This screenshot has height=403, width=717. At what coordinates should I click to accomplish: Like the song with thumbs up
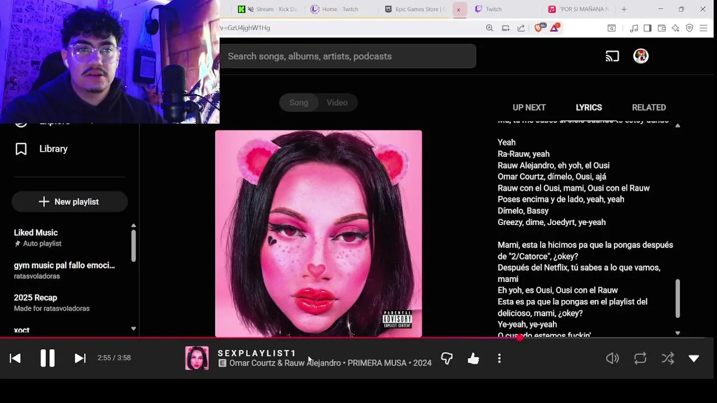[473, 359]
